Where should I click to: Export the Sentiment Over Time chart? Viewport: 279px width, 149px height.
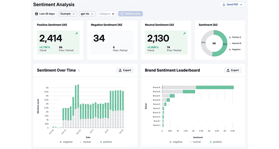tap(125, 70)
